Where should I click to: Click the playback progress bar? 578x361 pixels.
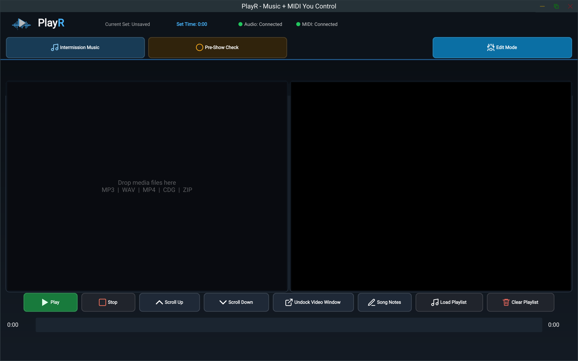[289, 325]
